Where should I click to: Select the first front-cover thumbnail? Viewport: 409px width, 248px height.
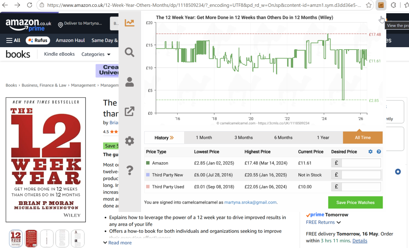pos(16,238)
